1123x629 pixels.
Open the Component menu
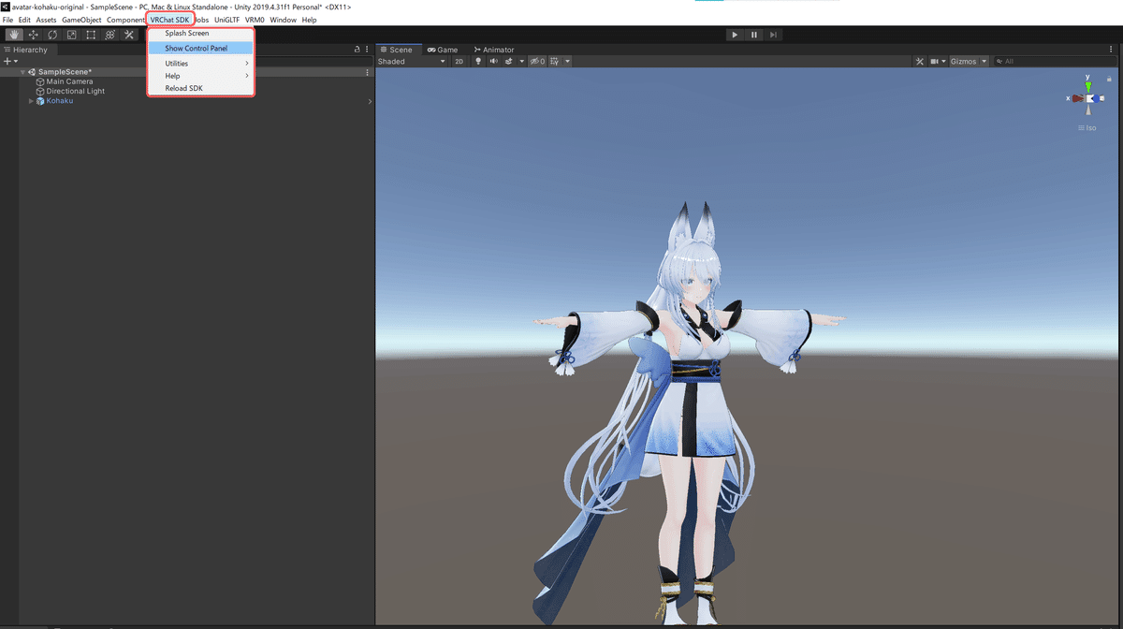(x=125, y=20)
